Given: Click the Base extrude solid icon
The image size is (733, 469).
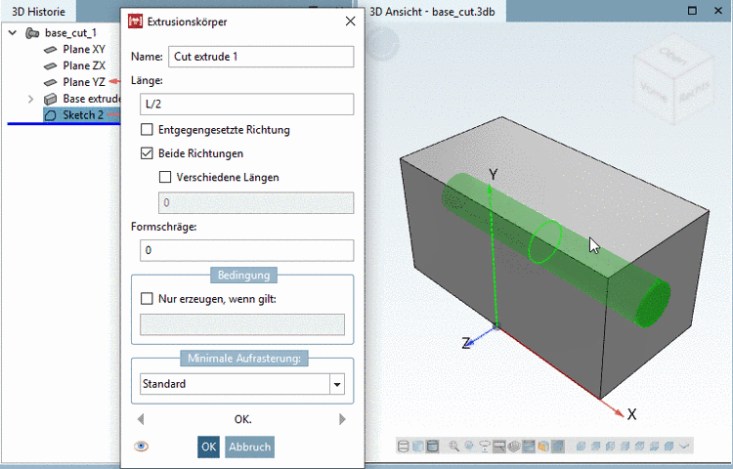Looking at the screenshot, I should point(50,99).
